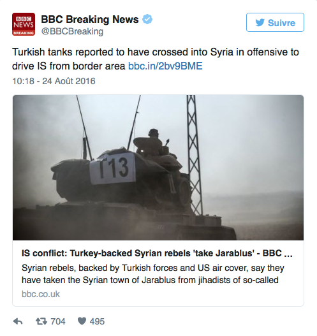Screen dimensions: 317x336
Task: Click the retweet icon
Action: [x=41, y=321]
